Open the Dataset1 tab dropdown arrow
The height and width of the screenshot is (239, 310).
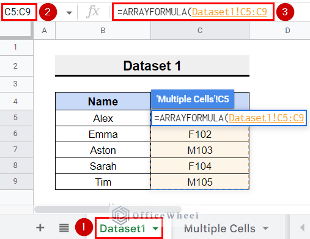pyautogui.click(x=155, y=229)
